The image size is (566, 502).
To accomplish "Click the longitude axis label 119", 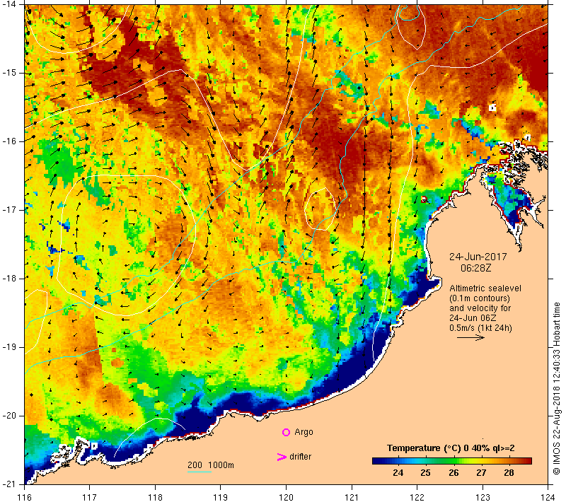I will [221, 497].
